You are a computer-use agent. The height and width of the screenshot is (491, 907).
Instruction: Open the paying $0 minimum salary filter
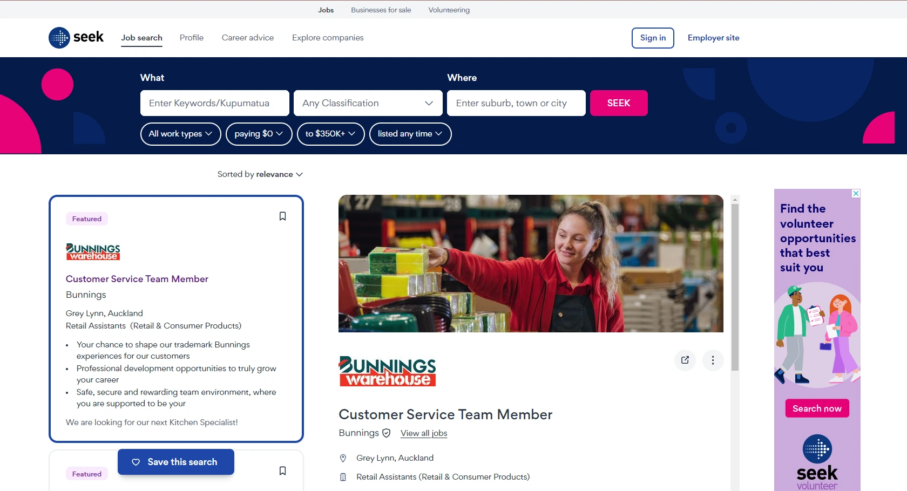tap(259, 134)
